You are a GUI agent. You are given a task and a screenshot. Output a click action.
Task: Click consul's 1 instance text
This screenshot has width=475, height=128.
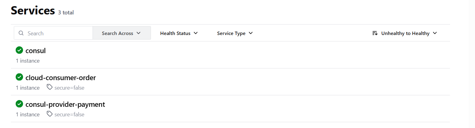pos(28,61)
